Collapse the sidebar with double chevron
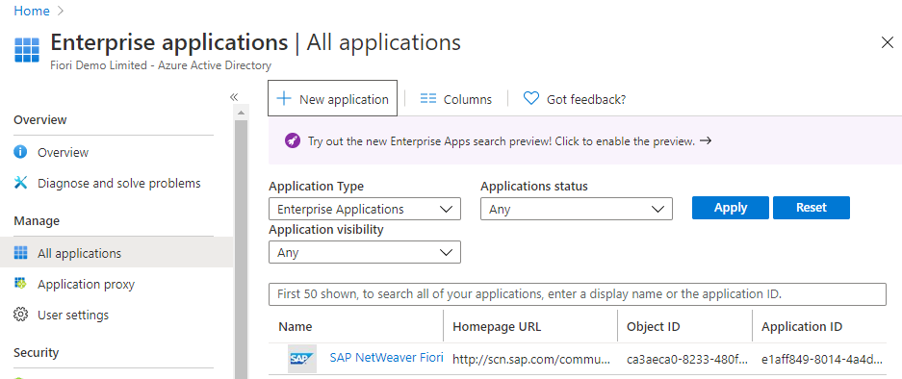 click(234, 97)
